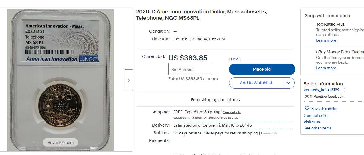Screen dimensions: 364x155
Task: Click the Place bid button
Action: click(262, 69)
